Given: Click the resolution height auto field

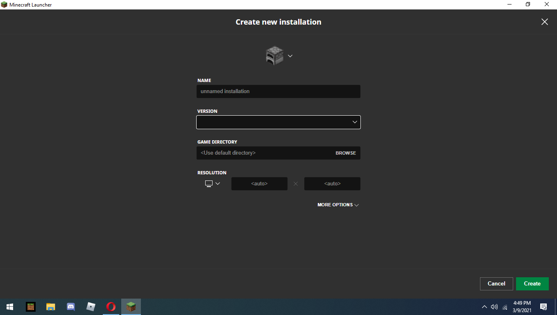Looking at the screenshot, I should coord(332,184).
